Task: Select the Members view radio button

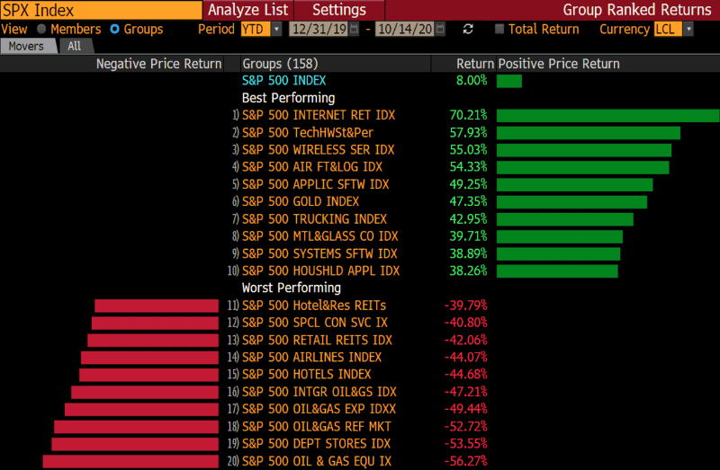Action: pyautogui.click(x=41, y=30)
